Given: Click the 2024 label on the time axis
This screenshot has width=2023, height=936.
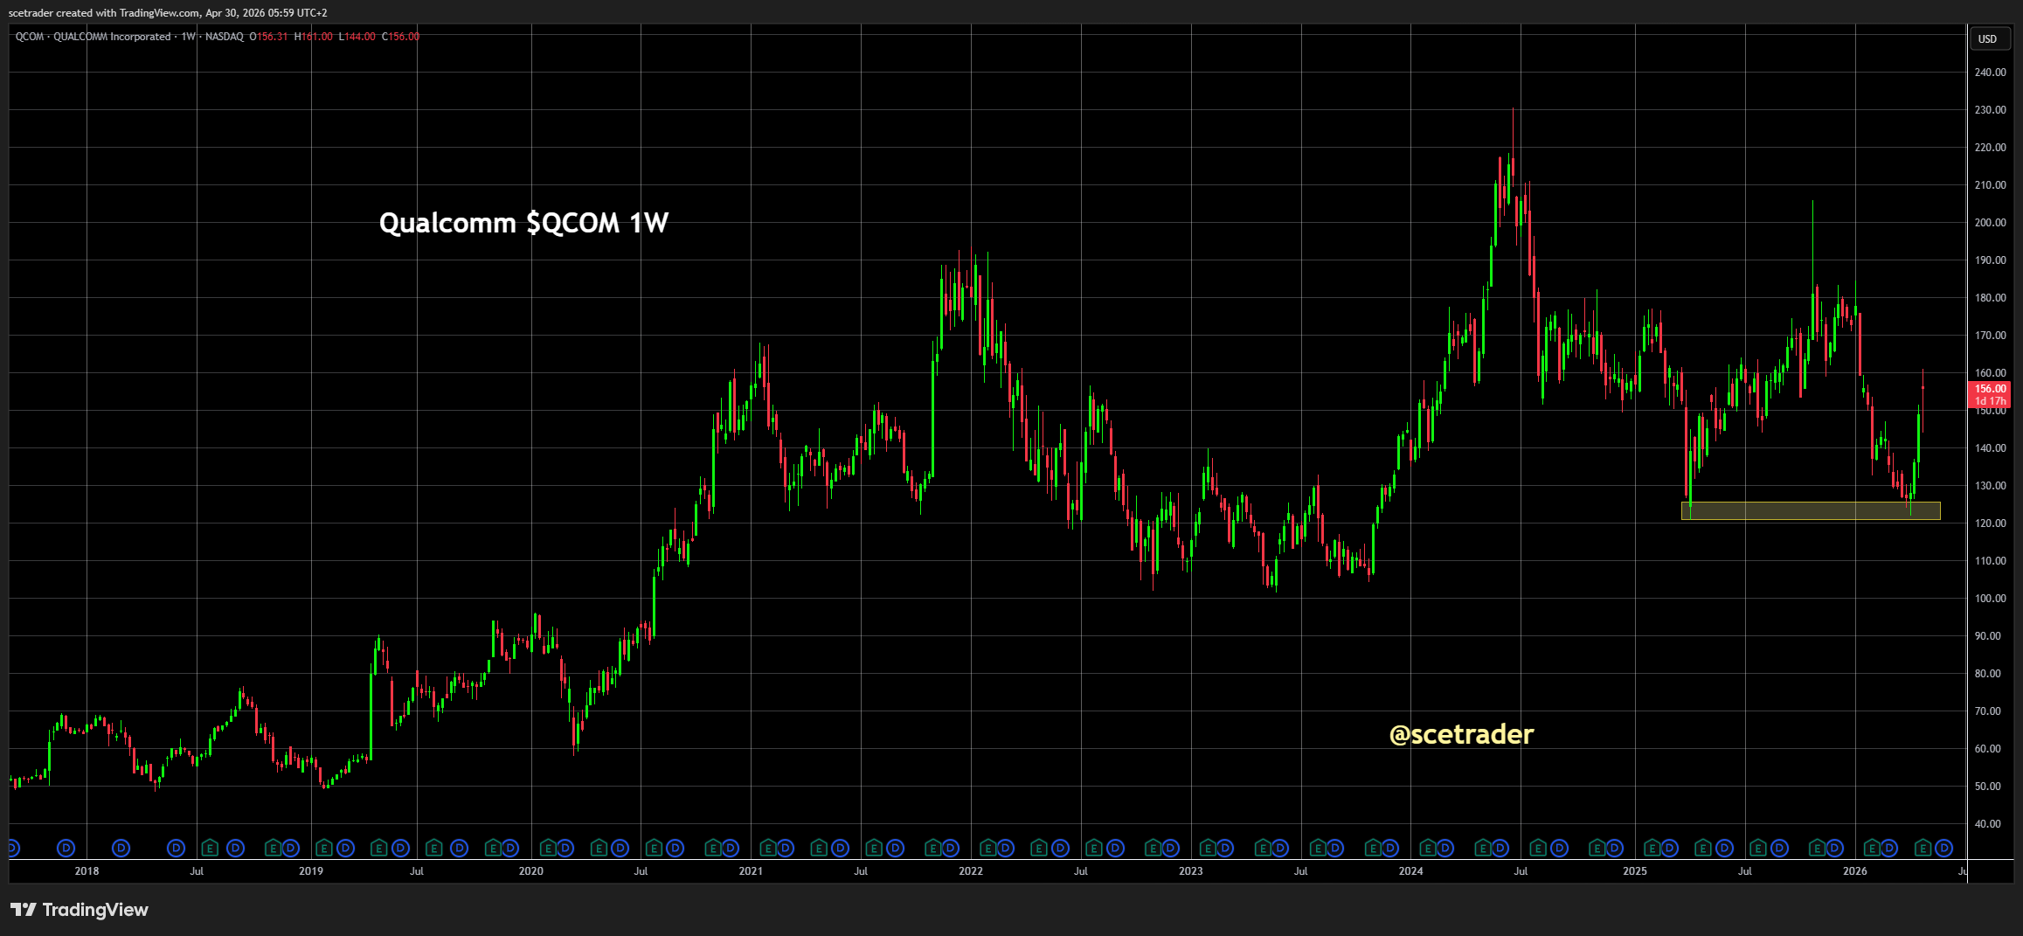Looking at the screenshot, I should pyautogui.click(x=1410, y=871).
